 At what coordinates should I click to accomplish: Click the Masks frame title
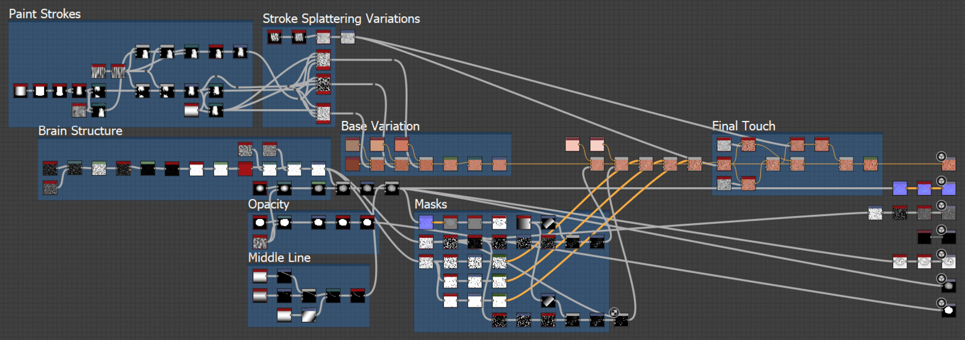[x=431, y=204]
